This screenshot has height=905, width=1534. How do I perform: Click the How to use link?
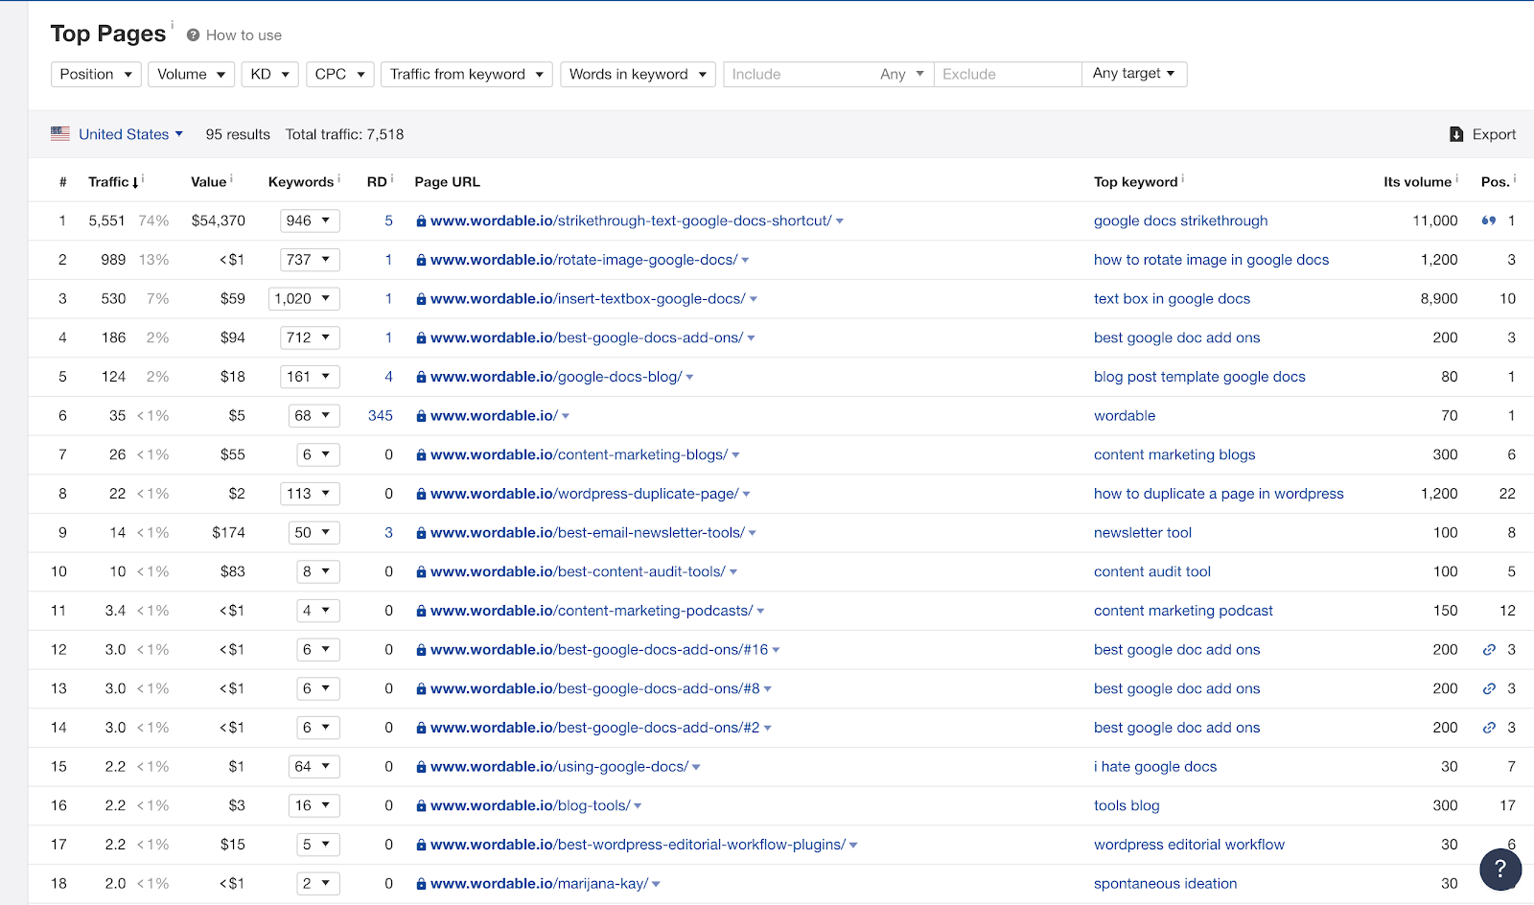coord(244,35)
